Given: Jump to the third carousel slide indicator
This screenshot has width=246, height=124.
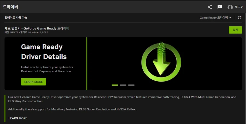Looking at the screenshot, I should click(x=131, y=85).
